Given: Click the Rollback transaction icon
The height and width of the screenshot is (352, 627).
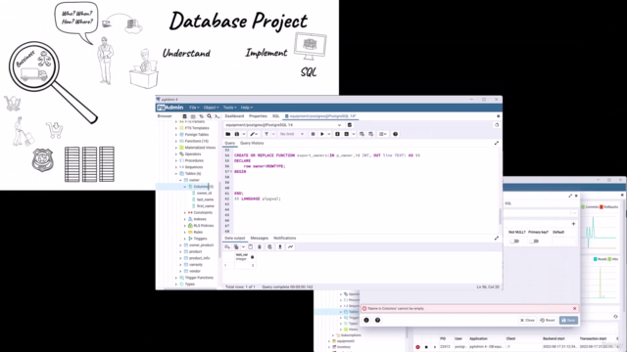Looking at the screenshot, I should tap(371, 134).
